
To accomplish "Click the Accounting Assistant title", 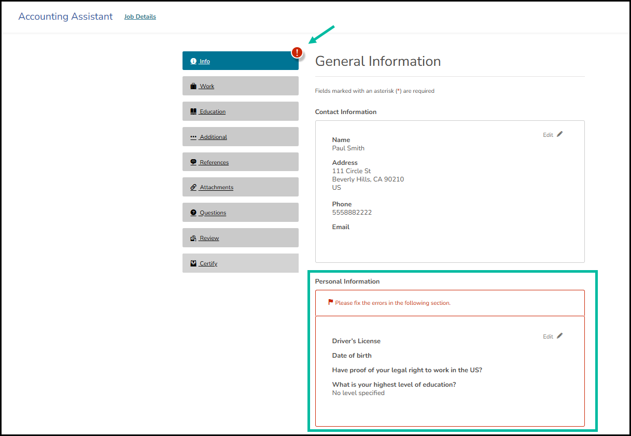I will (65, 16).
